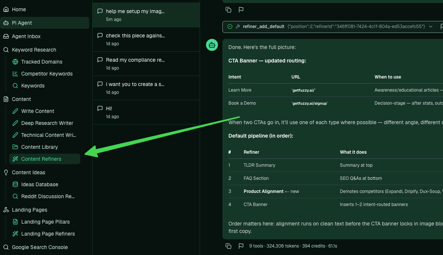Image resolution: width=443 pixels, height=255 pixels.
Task: Click the tools and tokens usage stats
Action: coord(293,246)
